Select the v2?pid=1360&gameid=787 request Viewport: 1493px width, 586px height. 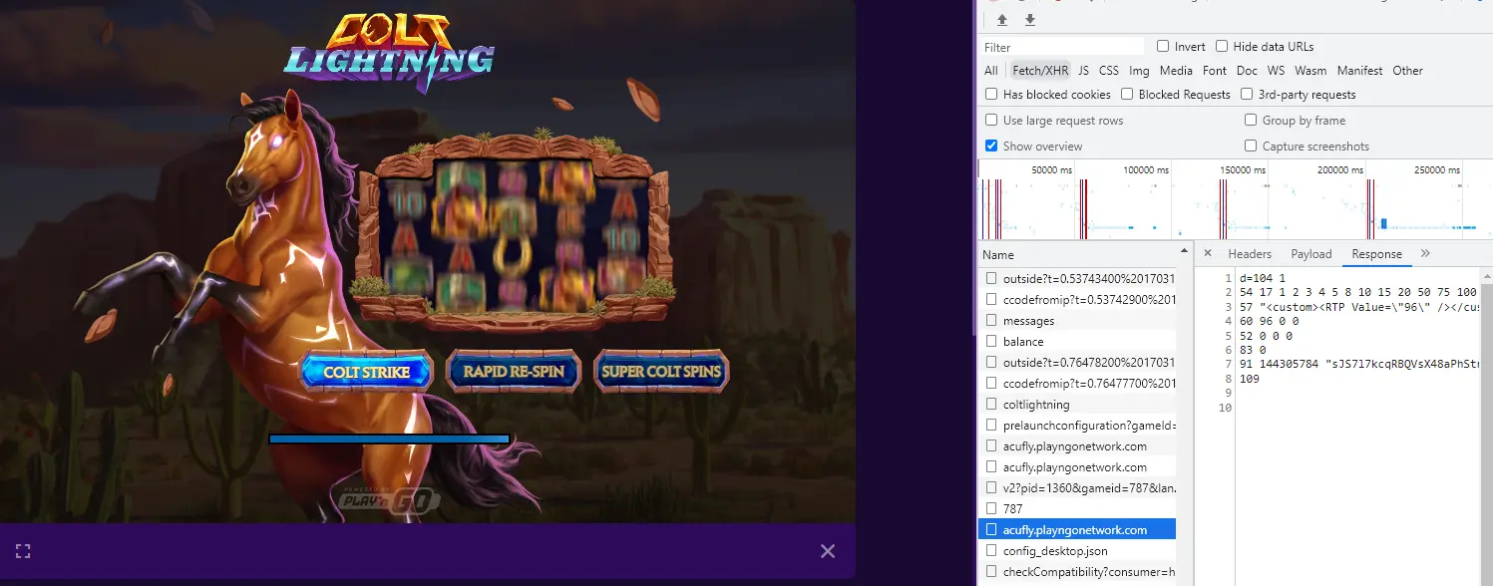point(1077,488)
